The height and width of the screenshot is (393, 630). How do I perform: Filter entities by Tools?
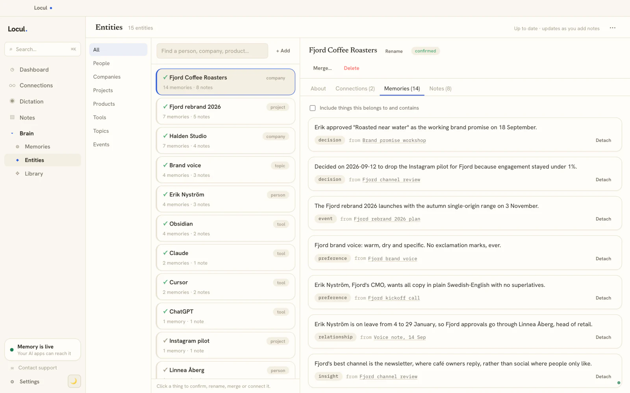tap(118, 118)
